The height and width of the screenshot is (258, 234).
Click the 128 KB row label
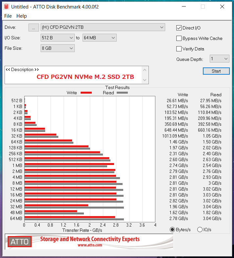pos(15,148)
